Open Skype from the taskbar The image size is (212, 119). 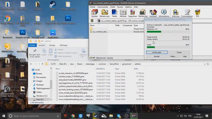pyautogui.click(x=119, y=116)
